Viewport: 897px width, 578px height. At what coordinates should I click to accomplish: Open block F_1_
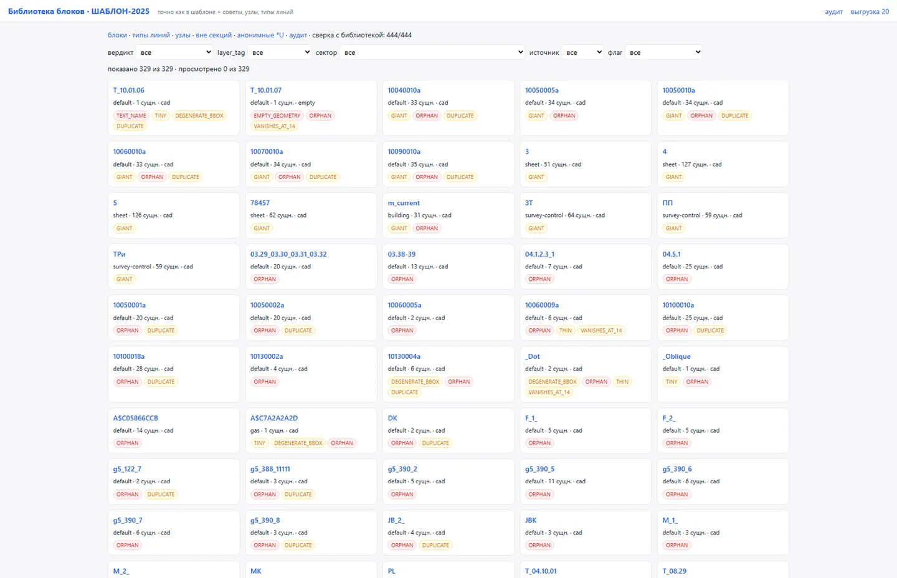[x=531, y=418]
